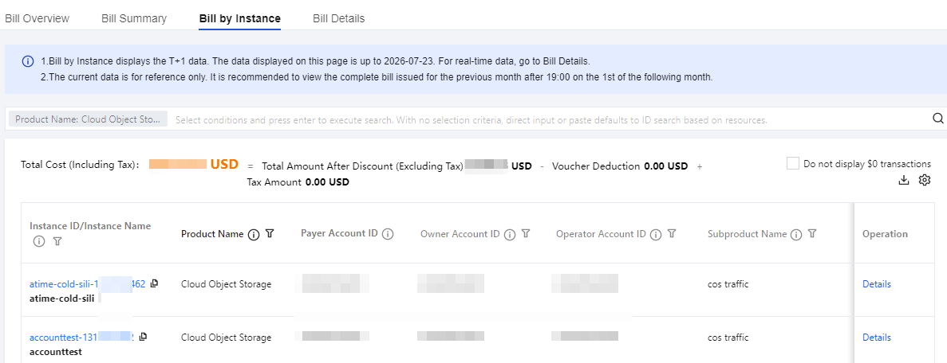Switch to the Bill Overview tab
The height and width of the screenshot is (363, 947).
(37, 18)
